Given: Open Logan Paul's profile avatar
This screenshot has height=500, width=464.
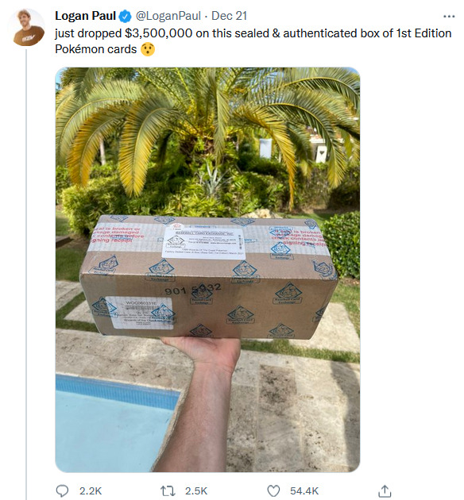Looking at the screenshot, I should tap(26, 28).
